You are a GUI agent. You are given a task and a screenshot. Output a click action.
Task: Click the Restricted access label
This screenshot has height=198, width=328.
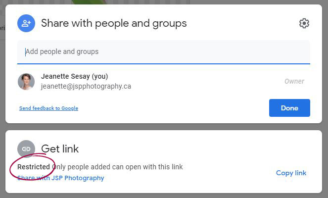pyautogui.click(x=34, y=167)
